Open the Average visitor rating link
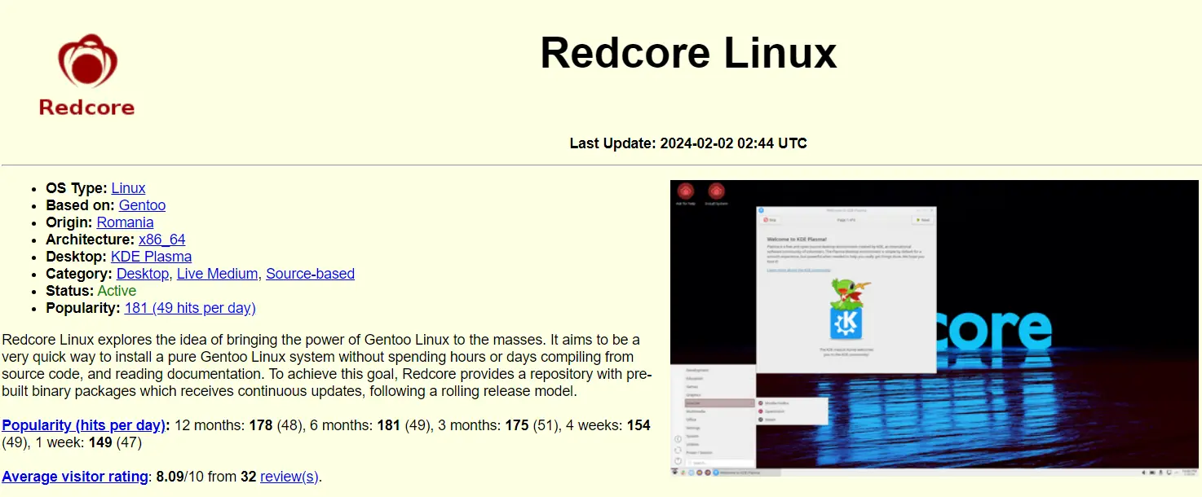1202x497 pixels. 75,477
